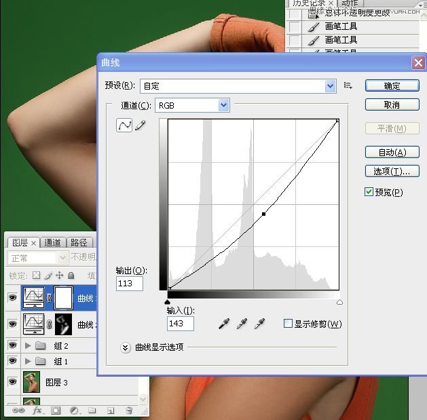Open the 预设 preset dropdown
Screen dimensions: 427x420
pyautogui.click(x=330, y=86)
